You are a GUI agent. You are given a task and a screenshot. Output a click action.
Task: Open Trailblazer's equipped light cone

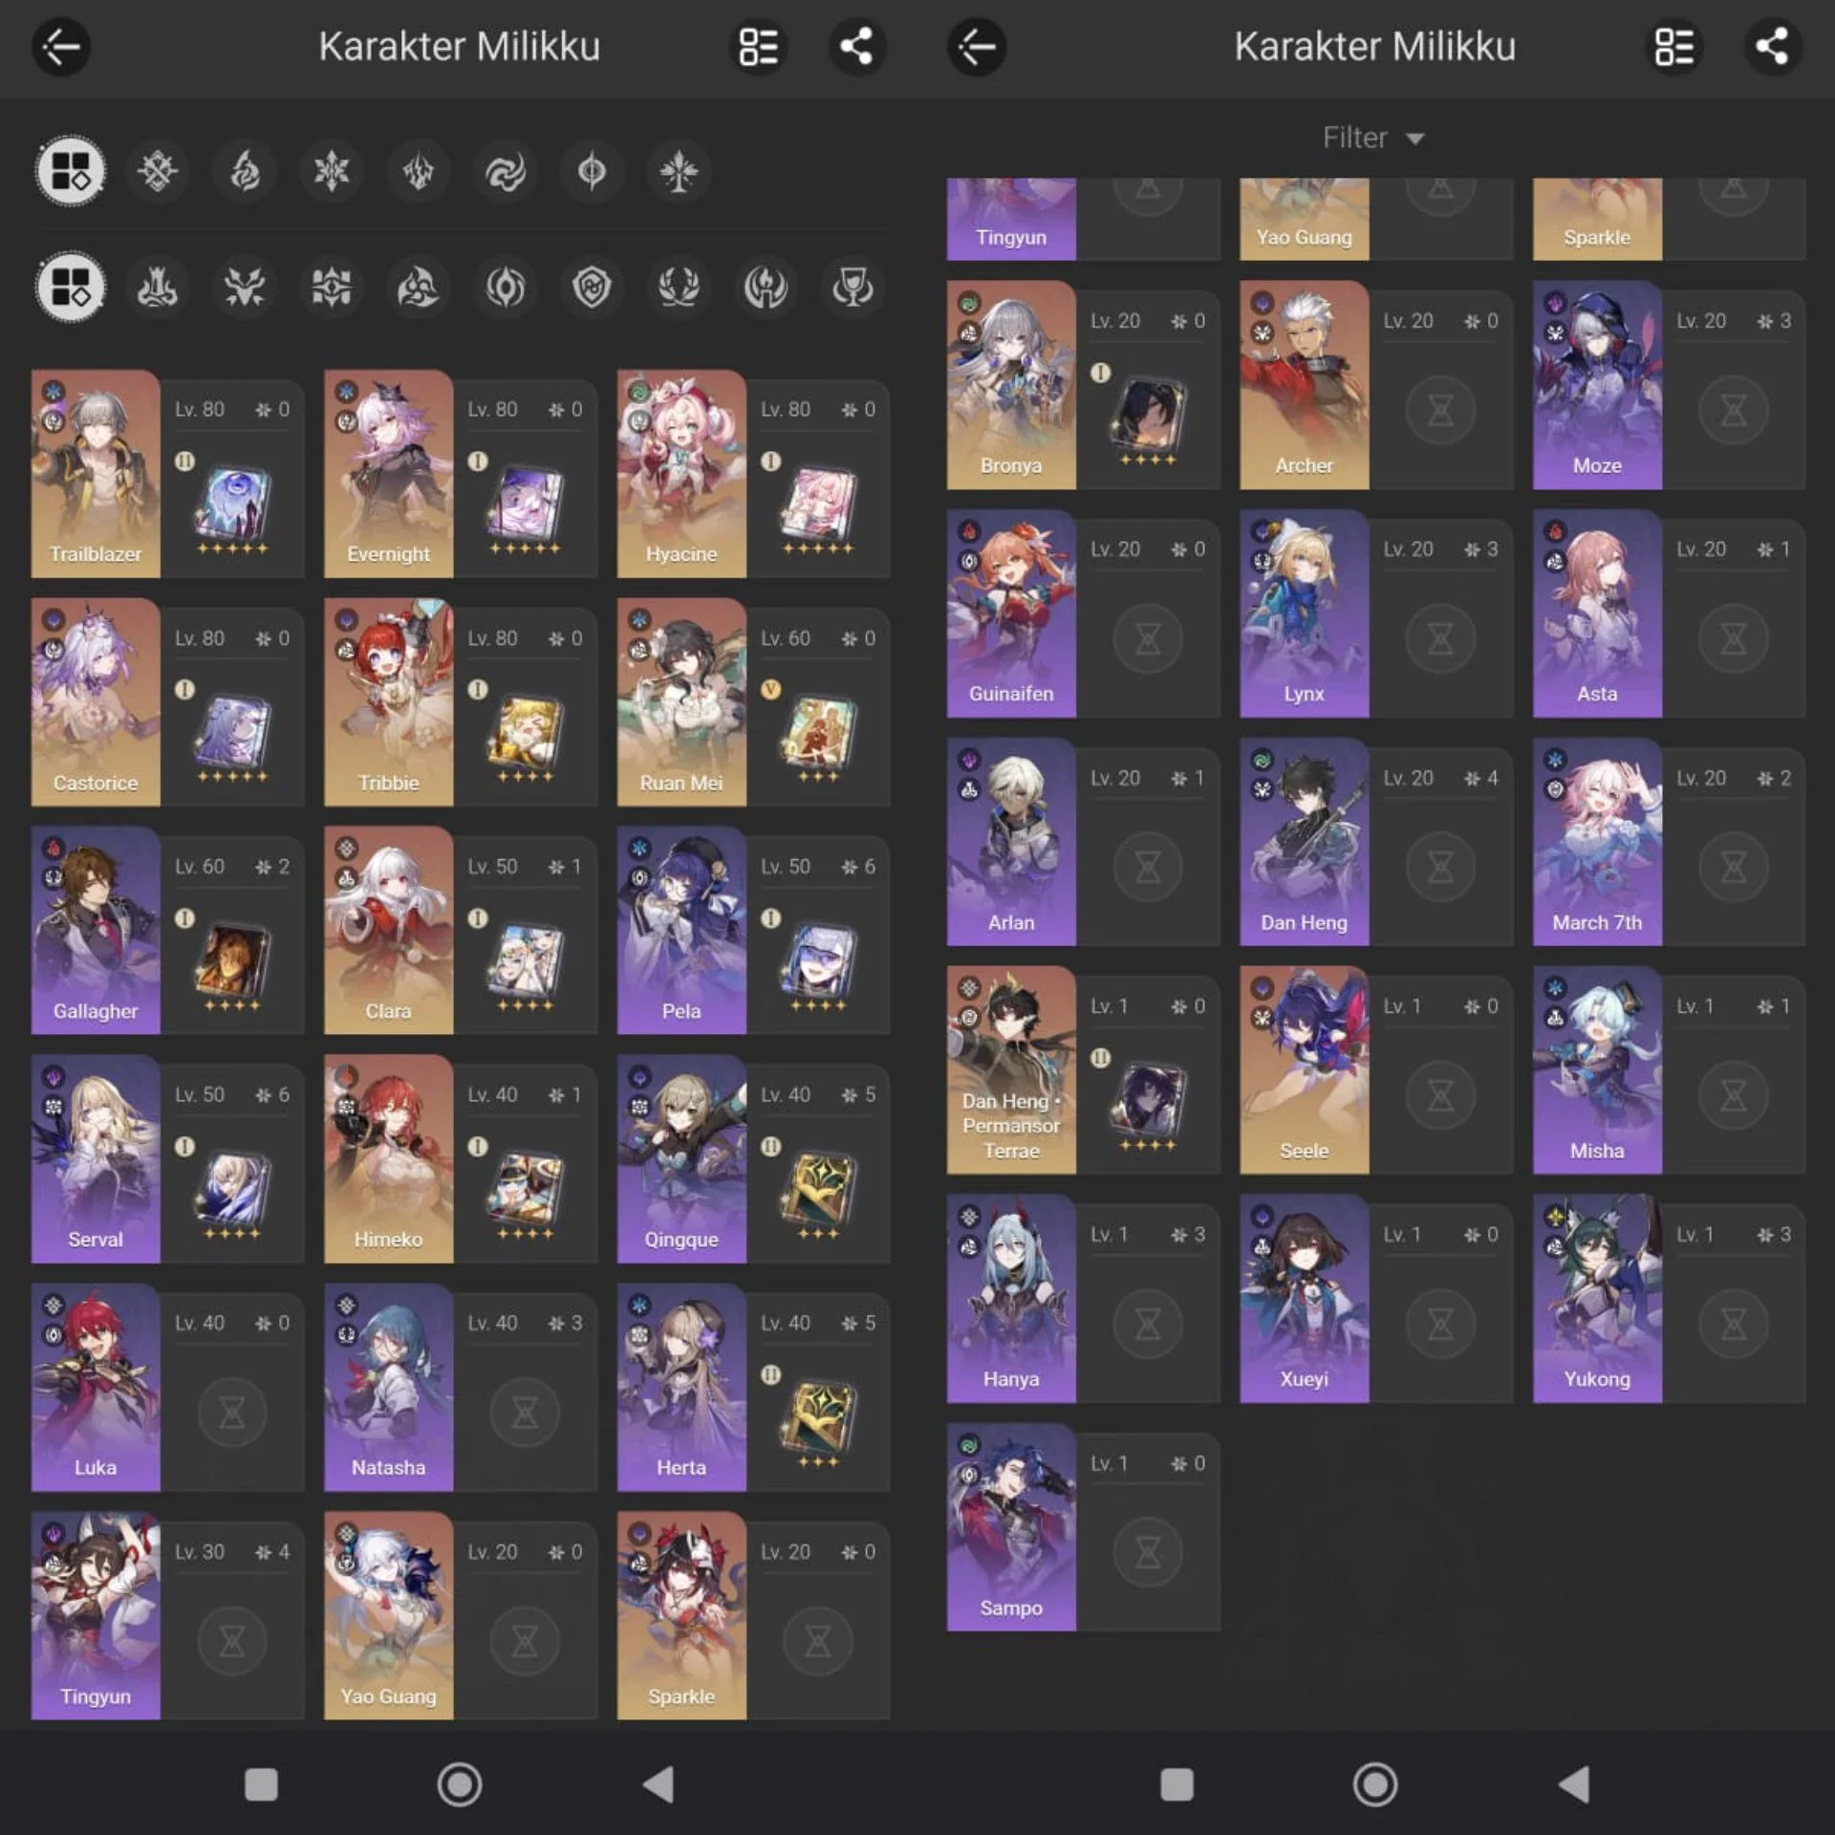232,505
